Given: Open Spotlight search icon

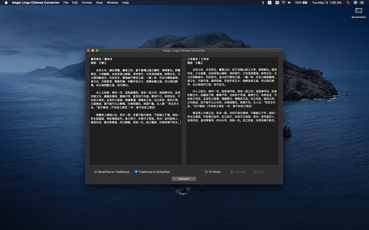Looking at the screenshot, I should [x=348, y=3].
